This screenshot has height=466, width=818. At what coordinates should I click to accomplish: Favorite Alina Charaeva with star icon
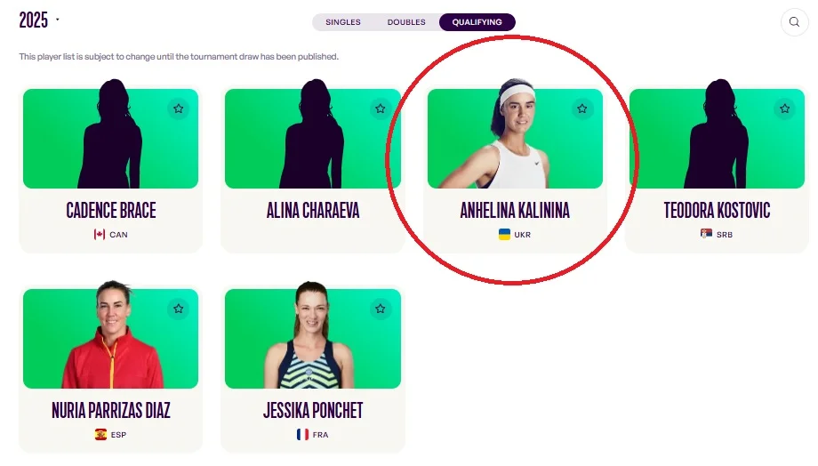pyautogui.click(x=381, y=108)
